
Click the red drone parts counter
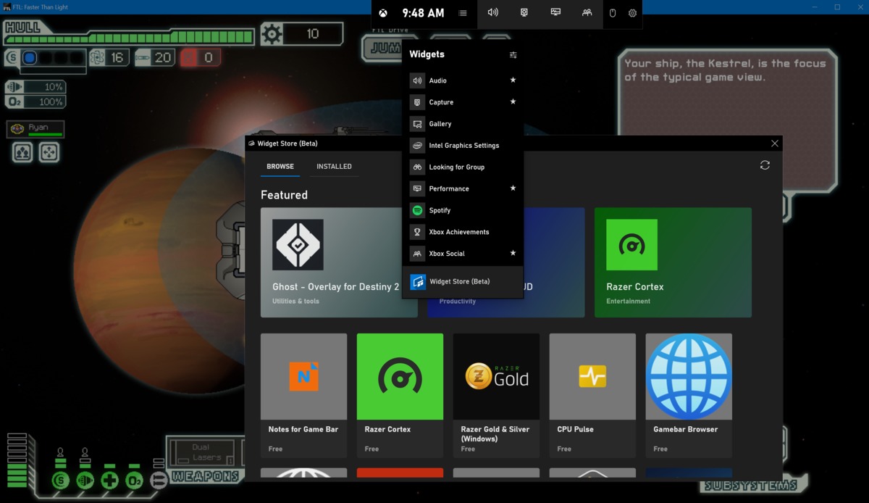[200, 57]
